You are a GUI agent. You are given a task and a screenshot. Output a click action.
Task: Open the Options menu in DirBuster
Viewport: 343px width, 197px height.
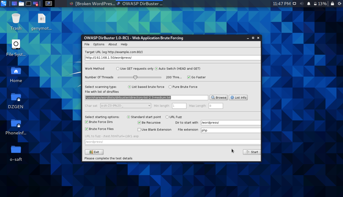[x=99, y=44]
